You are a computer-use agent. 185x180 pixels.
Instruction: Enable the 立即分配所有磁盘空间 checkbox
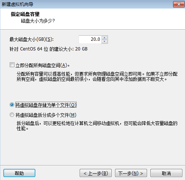click(x=12, y=65)
